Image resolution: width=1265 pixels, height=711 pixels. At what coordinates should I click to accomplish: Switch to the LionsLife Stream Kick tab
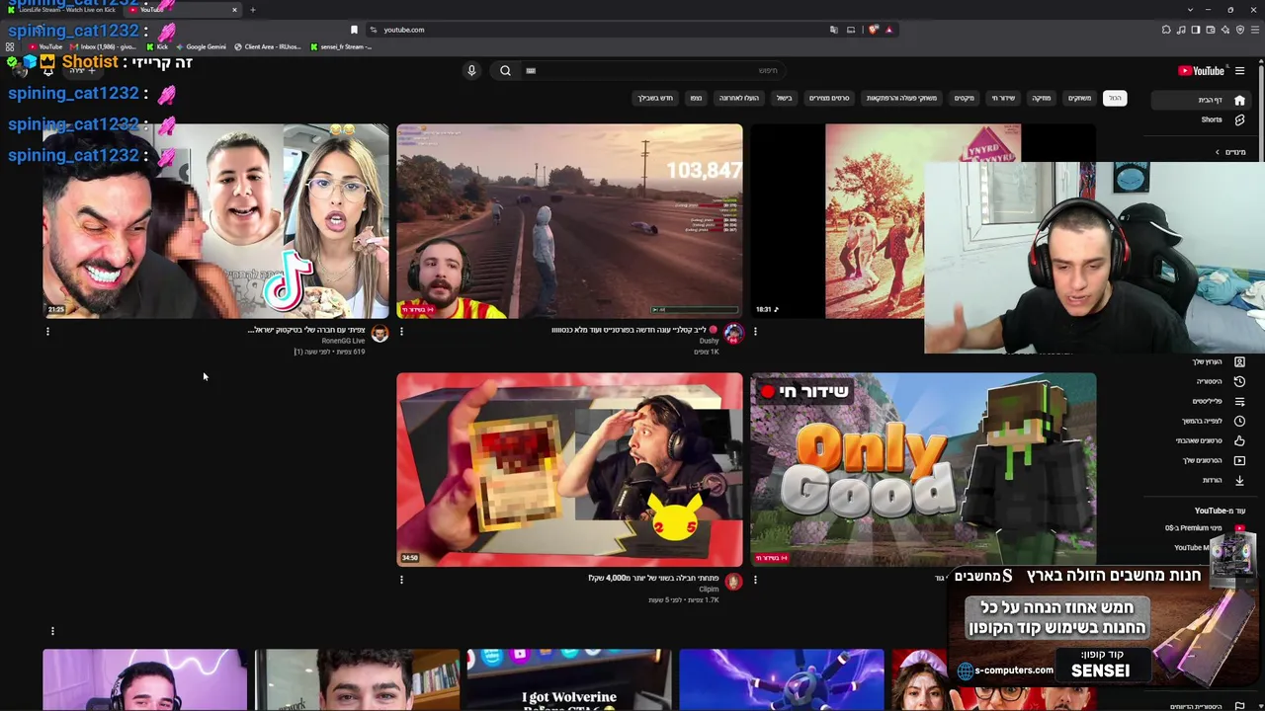(61, 10)
